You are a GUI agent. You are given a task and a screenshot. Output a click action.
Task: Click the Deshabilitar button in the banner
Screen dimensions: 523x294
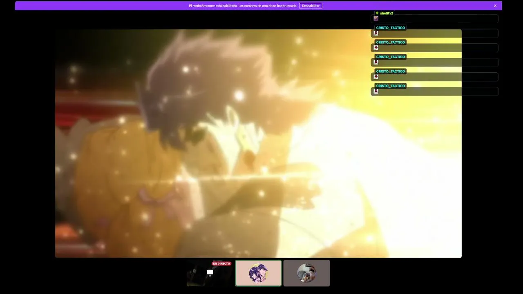[x=311, y=6]
